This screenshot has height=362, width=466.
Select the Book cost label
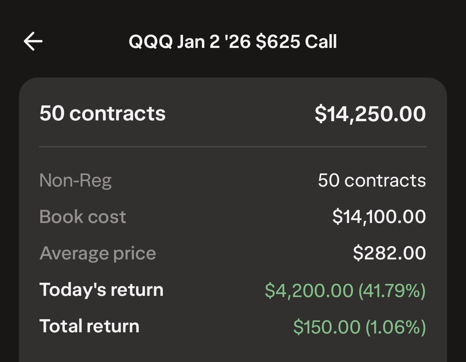point(83,217)
